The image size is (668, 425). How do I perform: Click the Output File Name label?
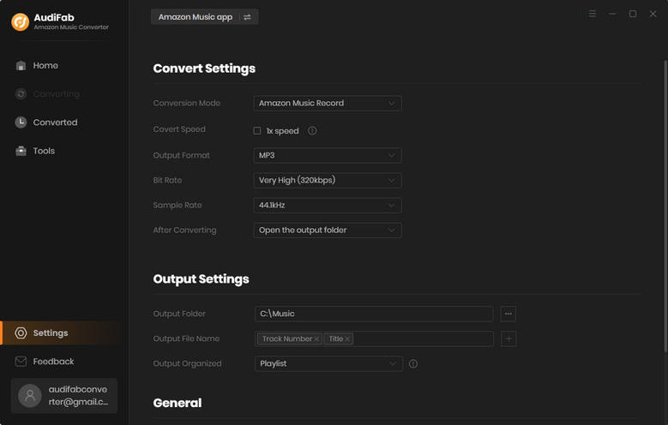186,339
